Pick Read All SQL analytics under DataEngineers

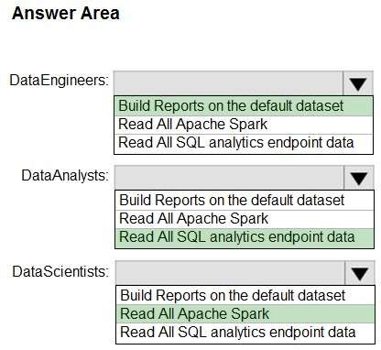tap(244, 143)
